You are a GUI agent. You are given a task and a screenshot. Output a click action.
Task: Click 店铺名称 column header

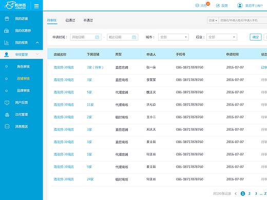(x=60, y=54)
